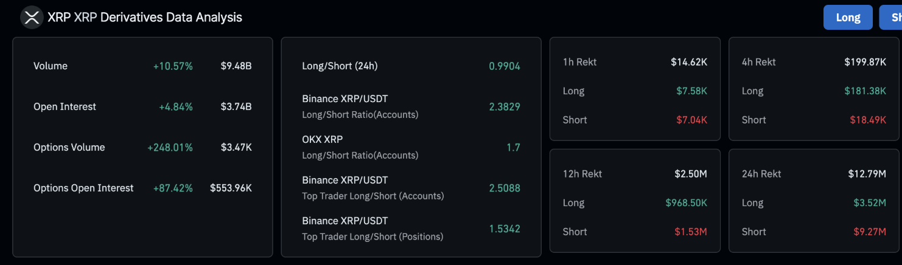Click the Open Interest row label

click(x=65, y=106)
